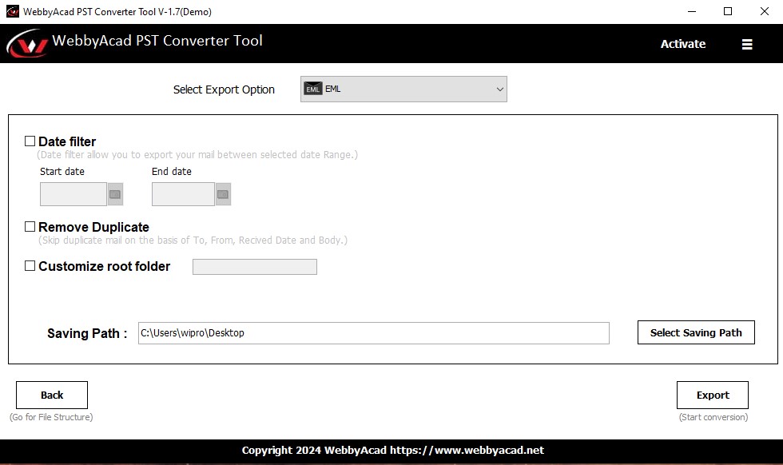This screenshot has width=783, height=465.
Task: Maximize the PST Converter window
Action: click(728, 11)
